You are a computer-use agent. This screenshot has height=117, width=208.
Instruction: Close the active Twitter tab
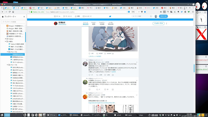[18, 8]
